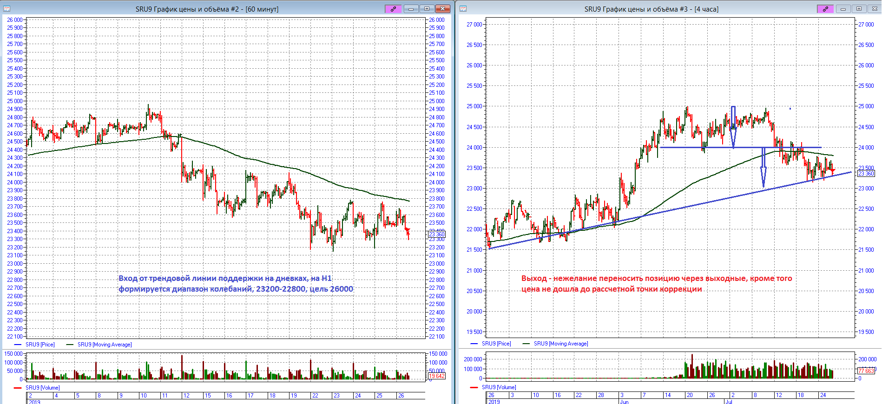The image size is (882, 404).
Task: Maximize the 60-minute chart window
Action: 427,9
